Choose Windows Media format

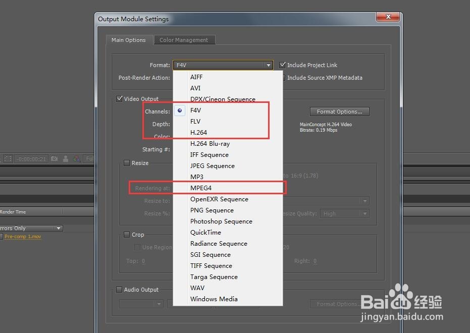point(228,299)
